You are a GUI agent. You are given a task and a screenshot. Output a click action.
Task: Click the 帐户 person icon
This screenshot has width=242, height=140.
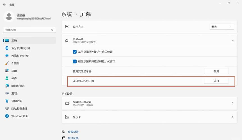[x=7, y=78]
